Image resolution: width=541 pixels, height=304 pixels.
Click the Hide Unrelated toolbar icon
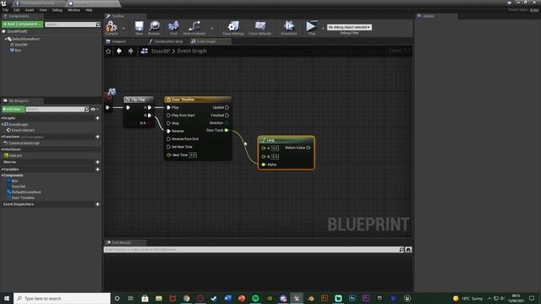point(194,27)
